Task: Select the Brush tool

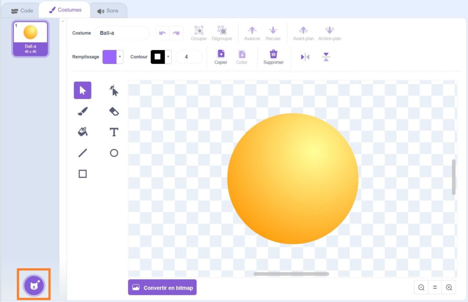Action: point(82,111)
